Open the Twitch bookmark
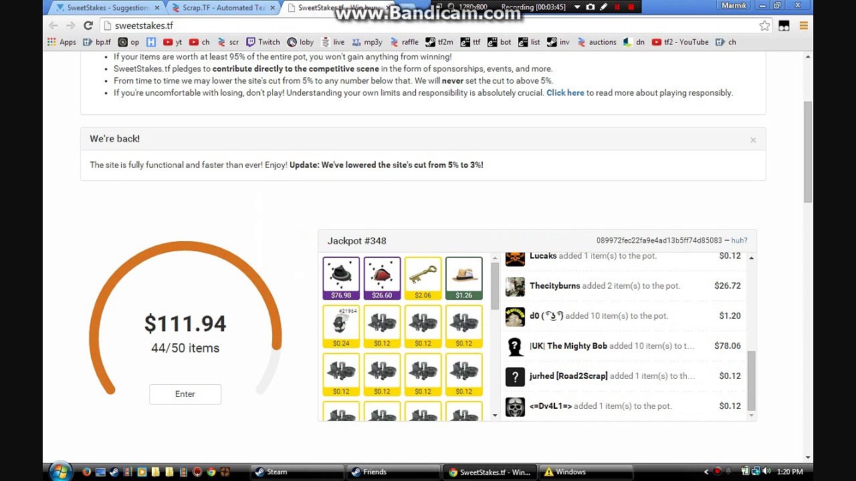The width and height of the screenshot is (856, 481). tap(263, 42)
